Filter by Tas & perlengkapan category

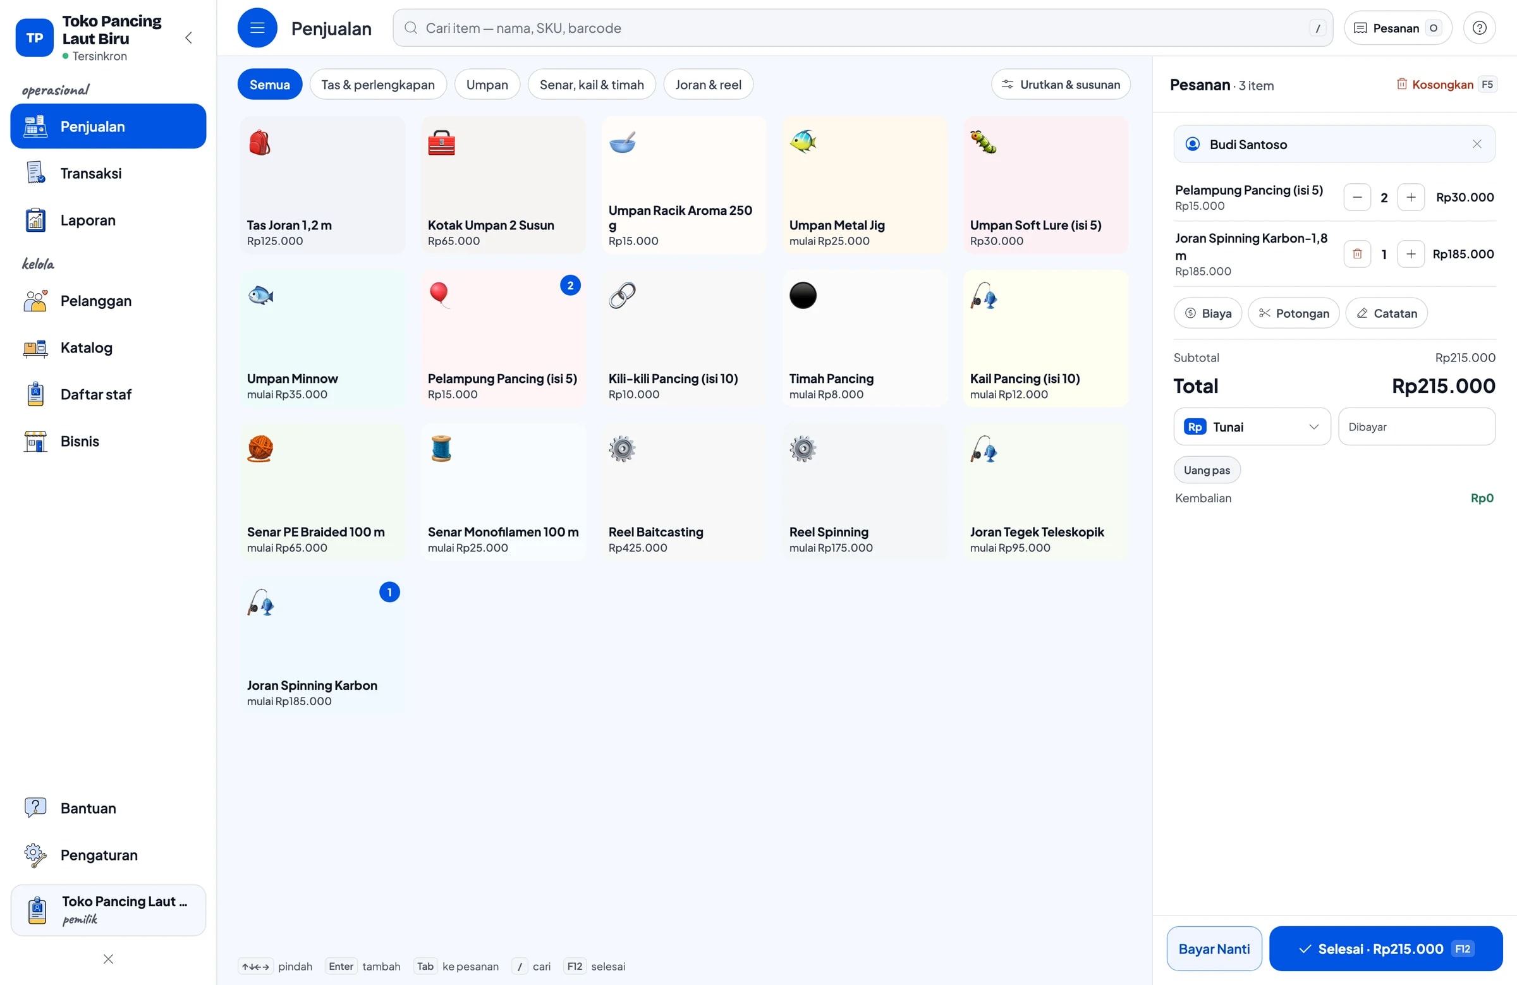378,85
